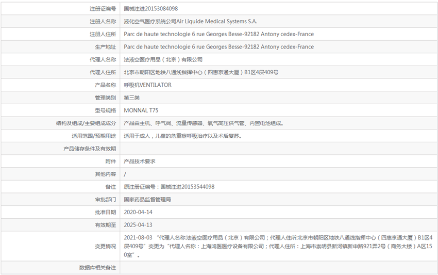
Task: Open the attachment 产品技术要求
Action: [x=140, y=161]
